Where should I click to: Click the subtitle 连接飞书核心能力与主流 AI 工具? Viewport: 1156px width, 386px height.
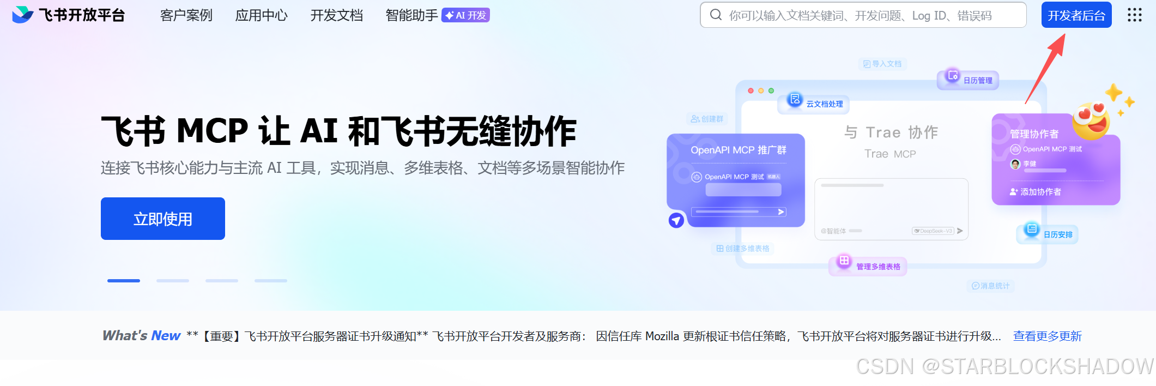click(x=362, y=168)
